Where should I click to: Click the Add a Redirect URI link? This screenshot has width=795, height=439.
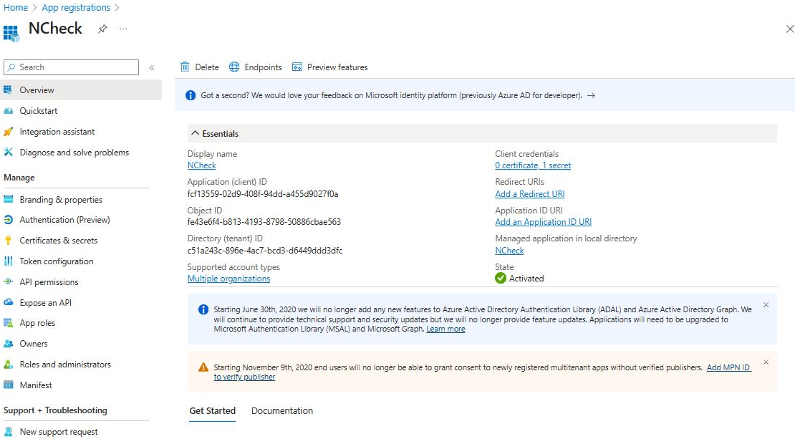point(529,194)
